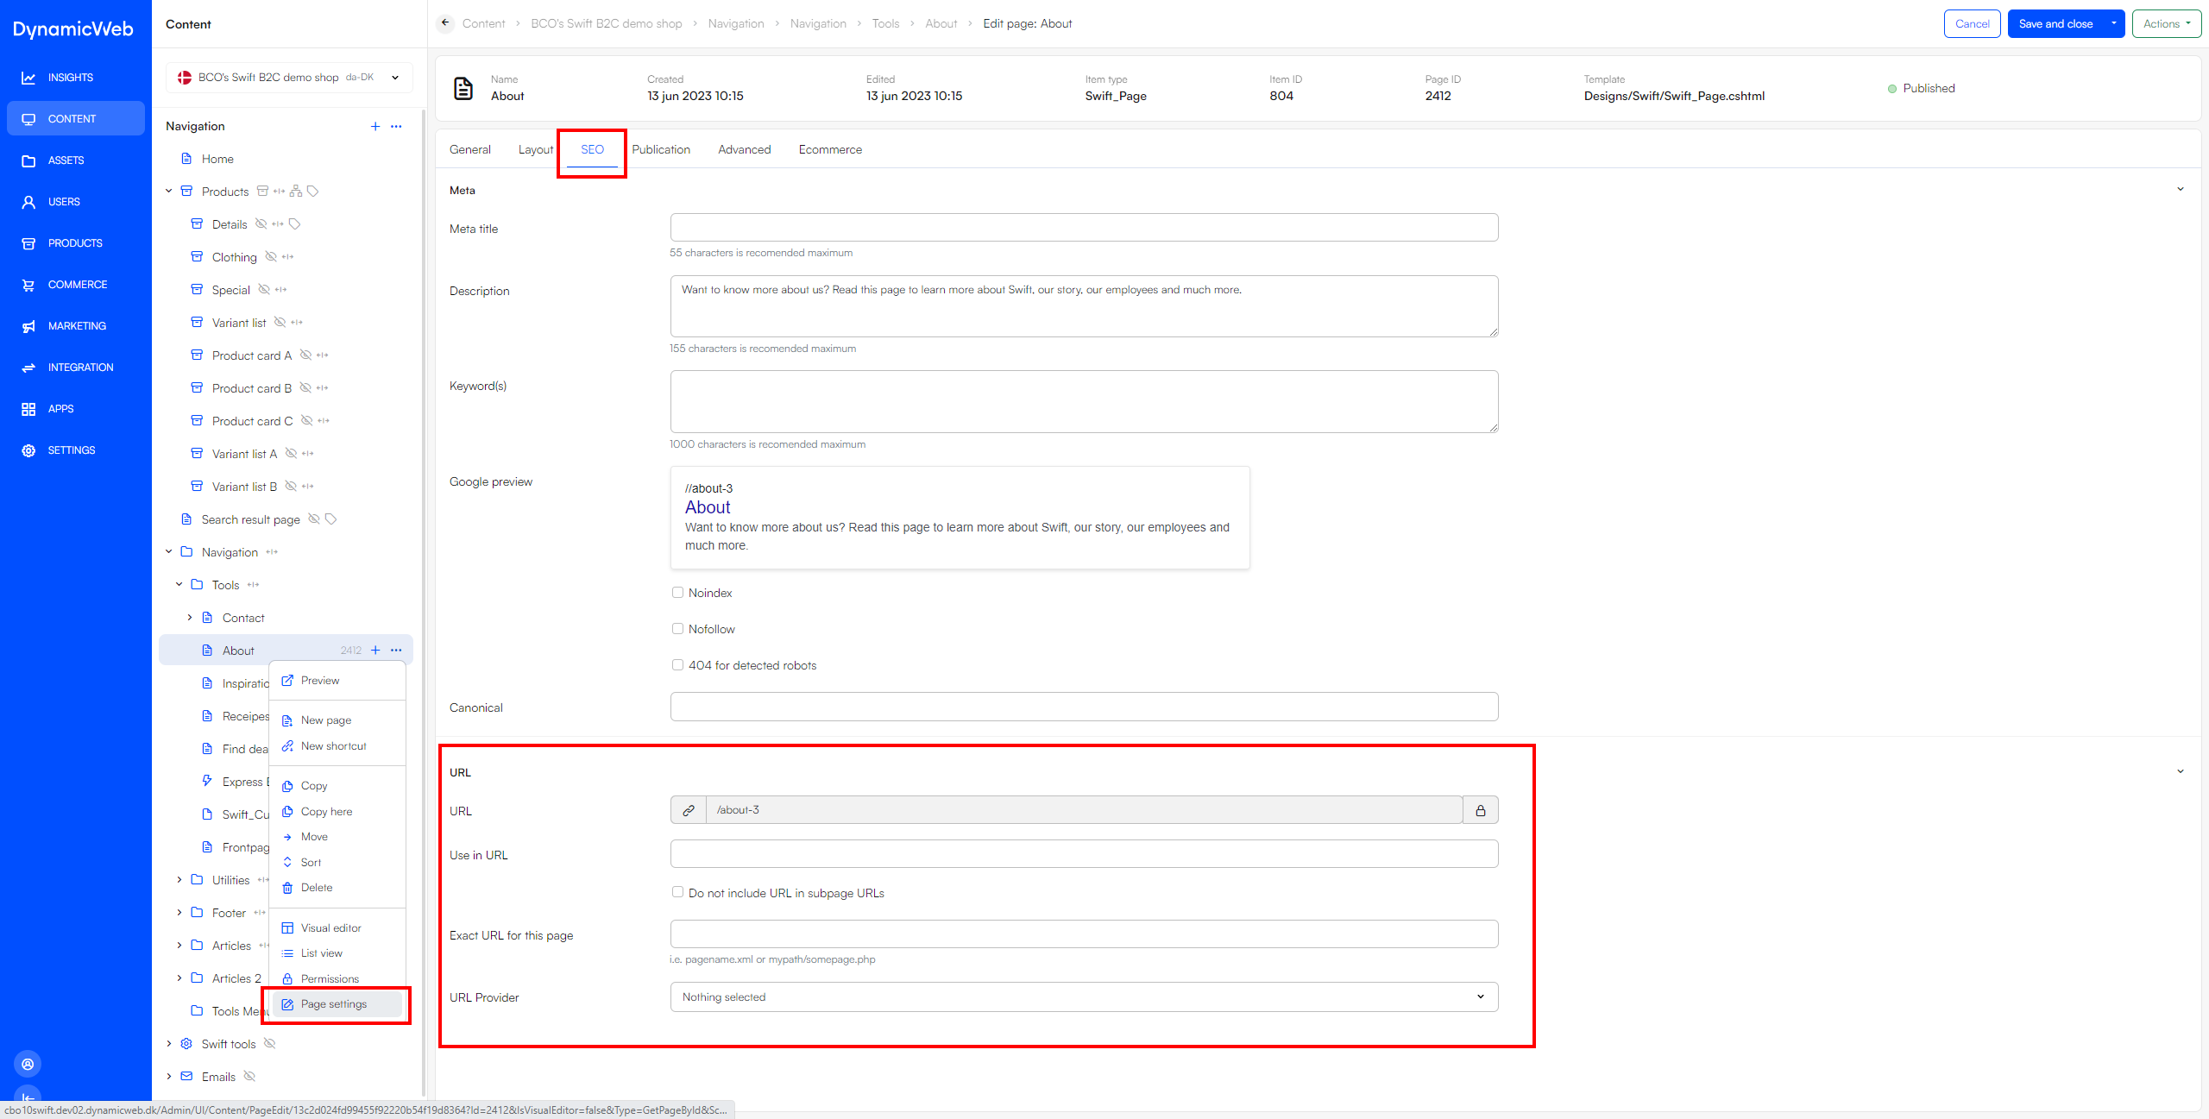Expand the Contact tree node
The image size is (2209, 1119).
[x=190, y=618]
